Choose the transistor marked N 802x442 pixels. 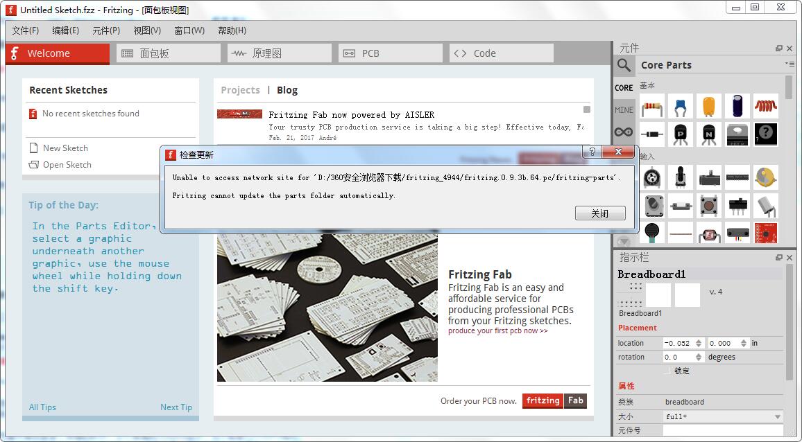click(x=709, y=134)
